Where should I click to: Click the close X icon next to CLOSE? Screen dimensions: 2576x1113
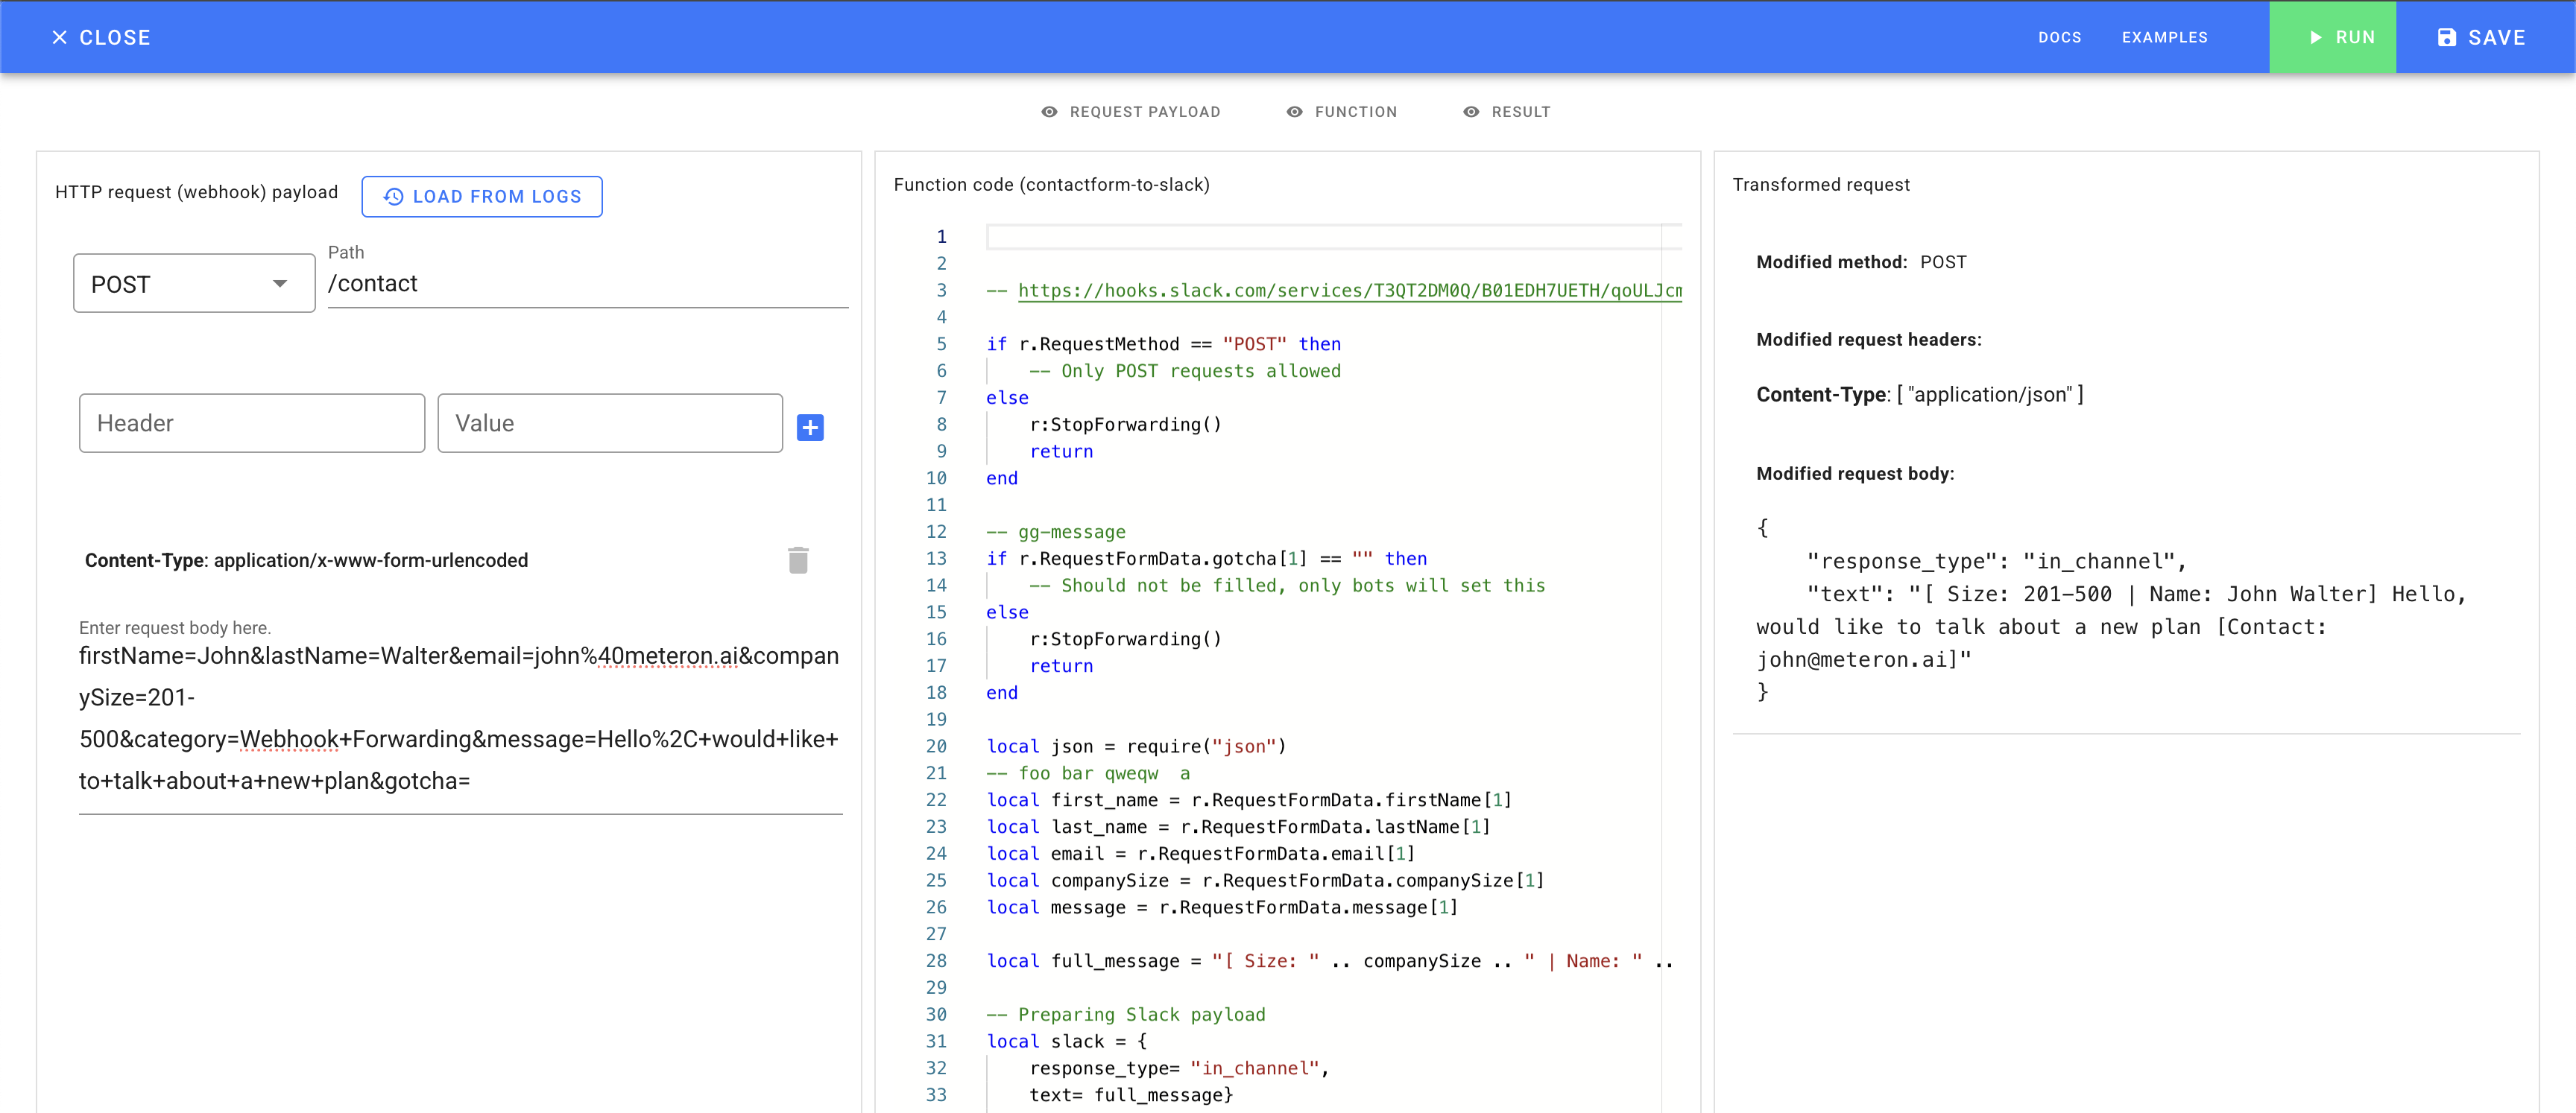[61, 37]
